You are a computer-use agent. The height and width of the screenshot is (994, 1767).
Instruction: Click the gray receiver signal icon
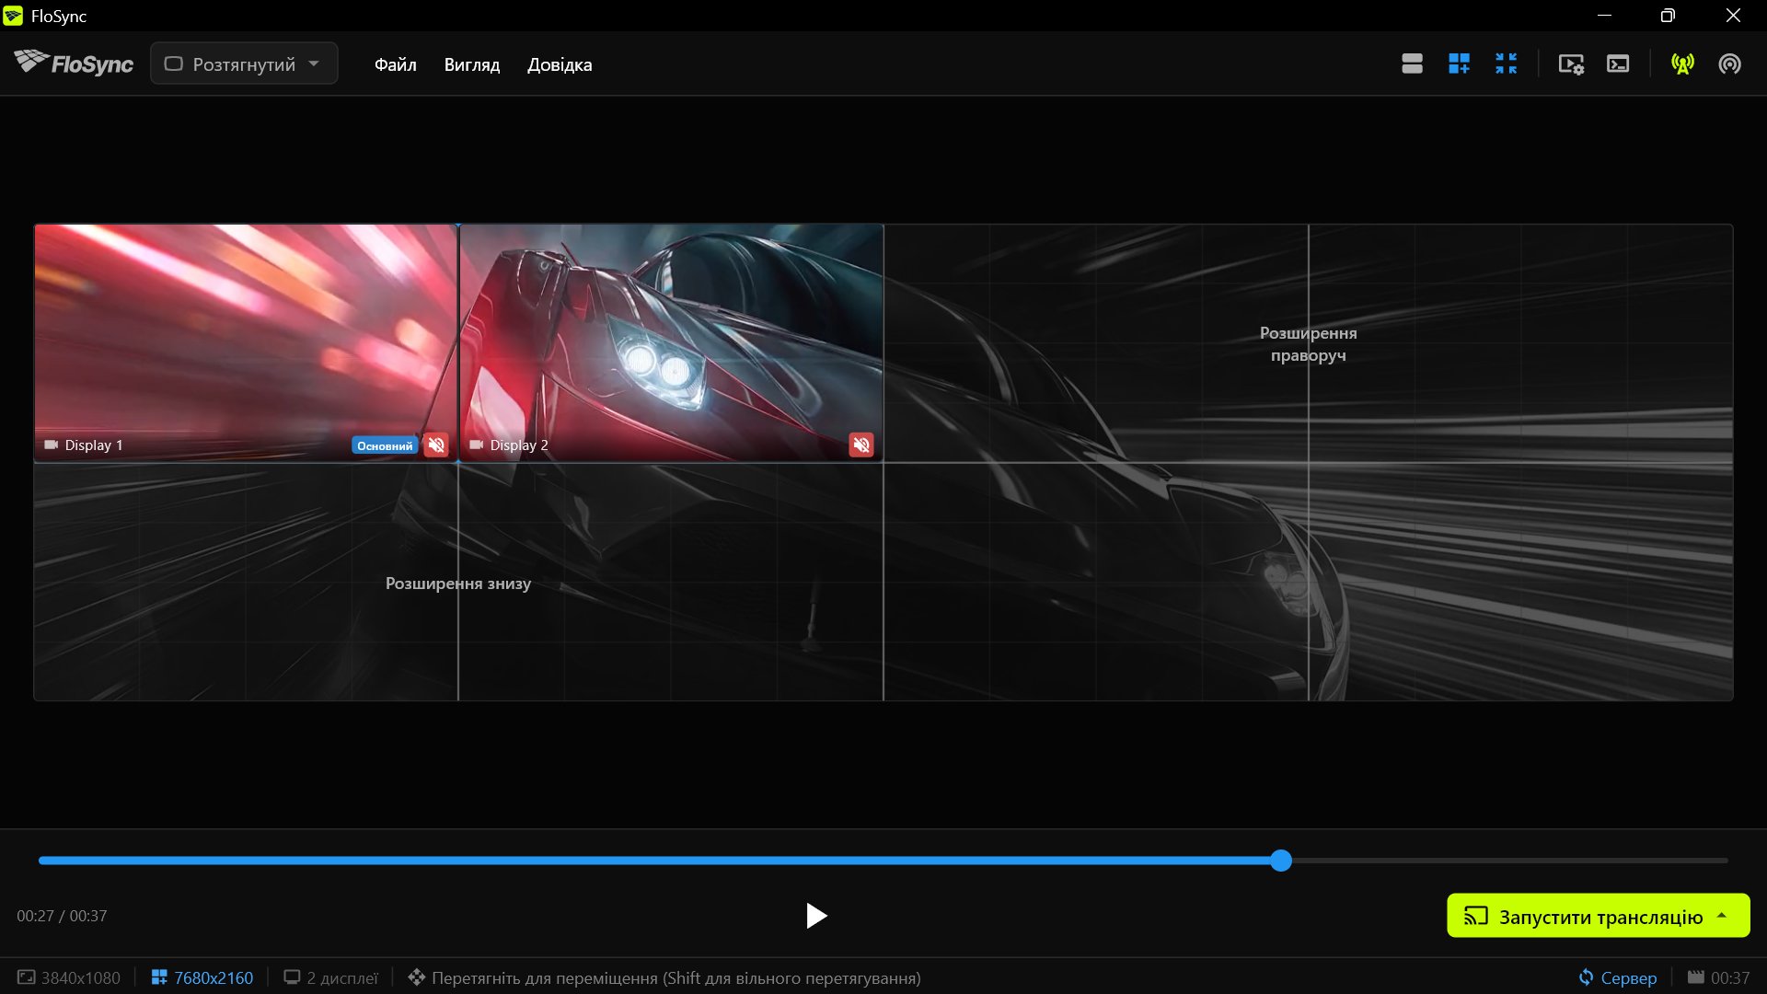pos(1729,64)
